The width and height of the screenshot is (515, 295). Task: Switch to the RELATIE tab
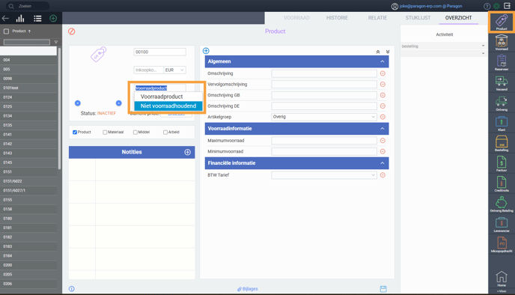click(377, 18)
